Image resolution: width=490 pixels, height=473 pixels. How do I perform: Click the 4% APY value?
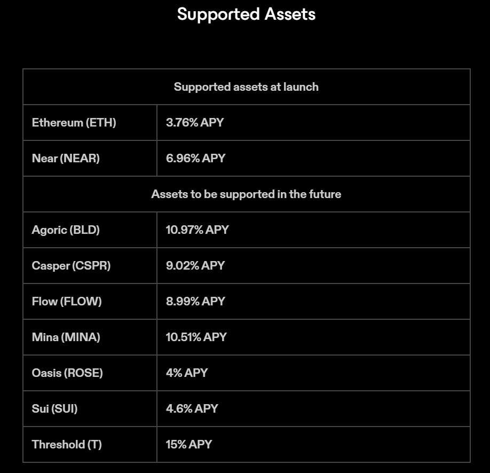(187, 373)
